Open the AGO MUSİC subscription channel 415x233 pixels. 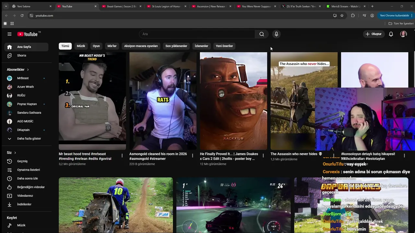tap(26, 121)
